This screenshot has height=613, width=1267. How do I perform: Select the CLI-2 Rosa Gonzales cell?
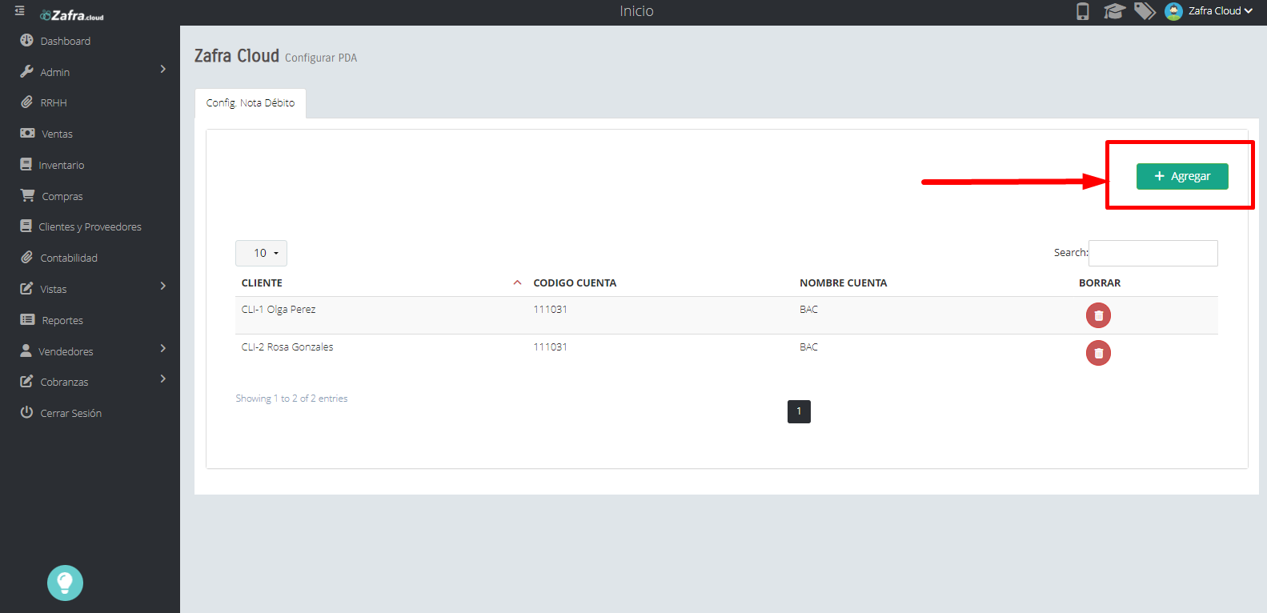287,347
